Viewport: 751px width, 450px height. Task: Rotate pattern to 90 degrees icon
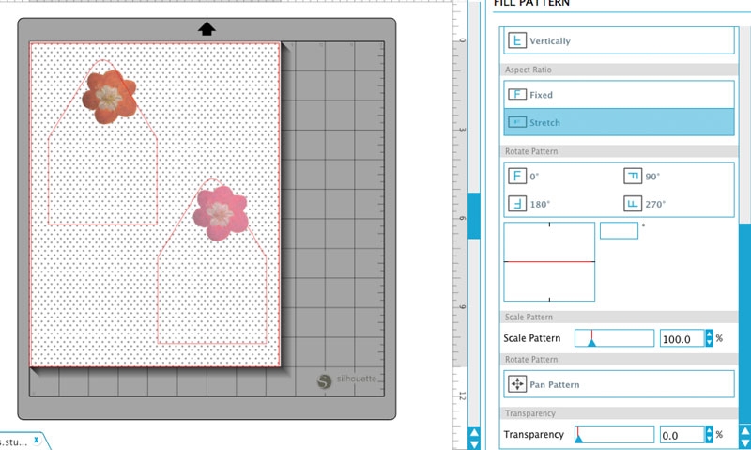[632, 176]
